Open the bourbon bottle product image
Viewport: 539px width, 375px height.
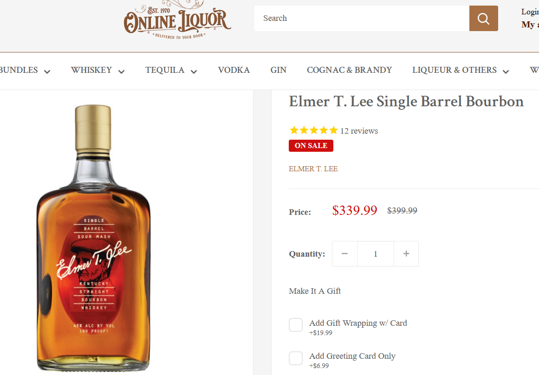[x=93, y=238]
